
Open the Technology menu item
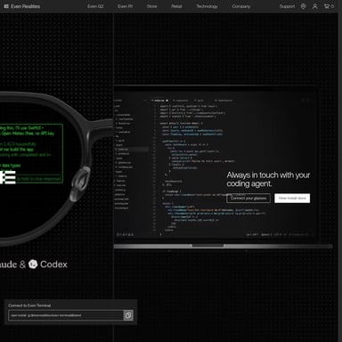[207, 6]
